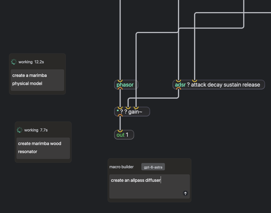Click the adsr node's bottom outlet
This screenshot has width=271, height=213.
178,89
